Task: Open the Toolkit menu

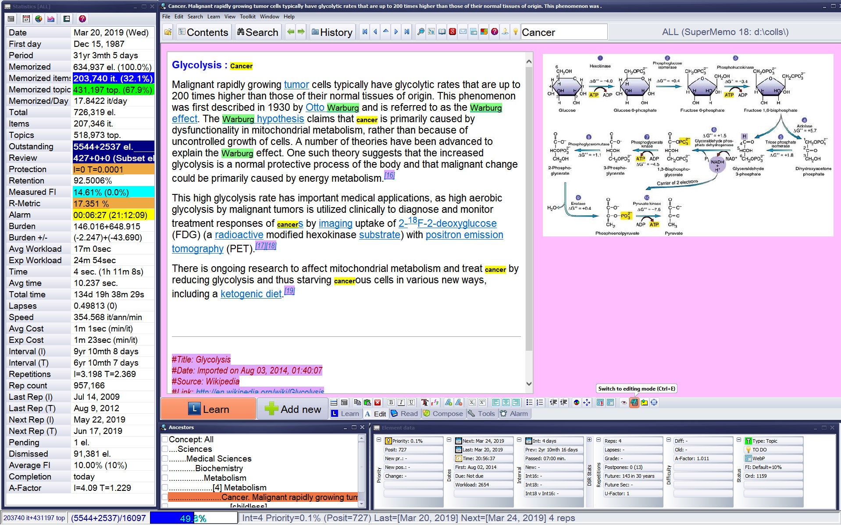Action: pos(247,17)
